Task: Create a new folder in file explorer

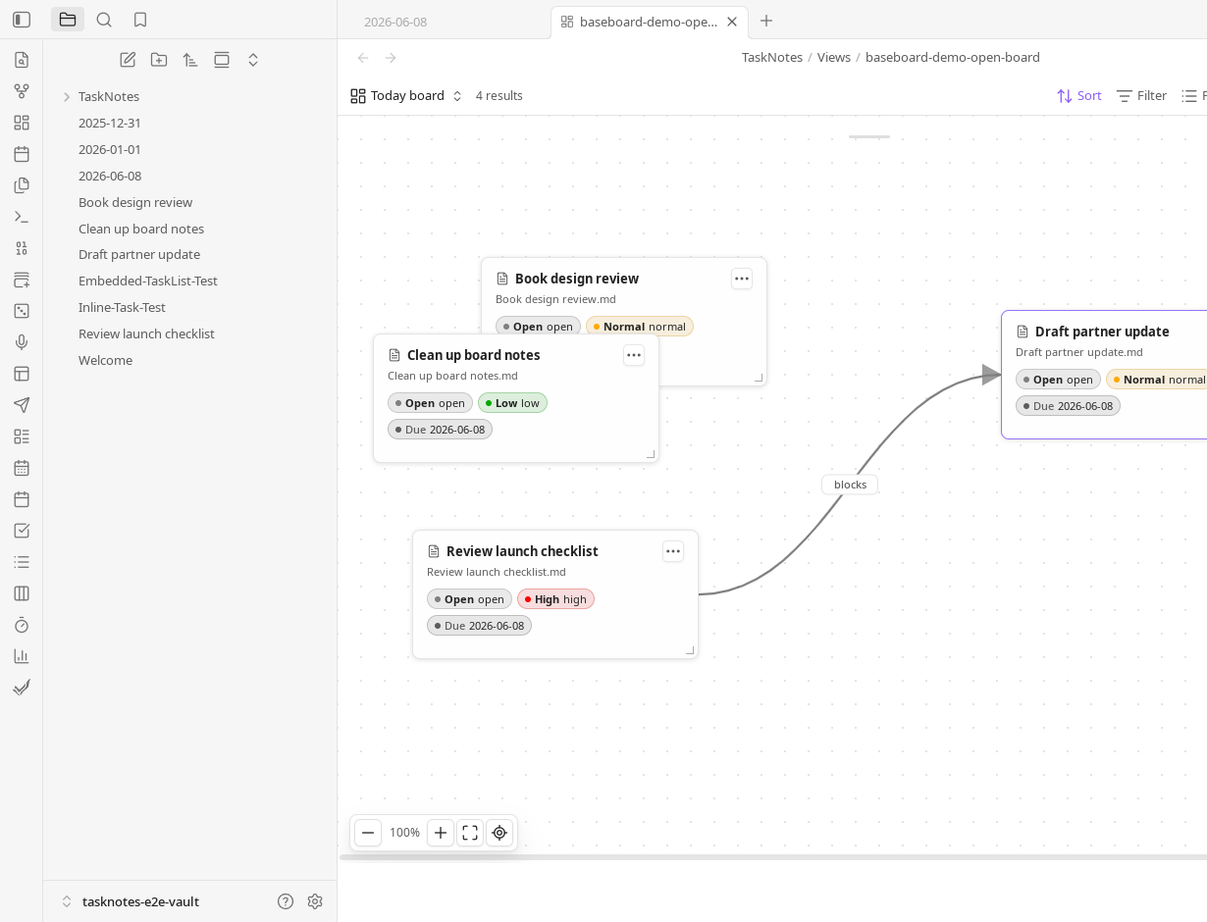Action: [159, 60]
